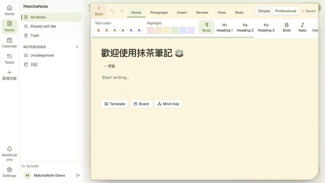Viewport: 325px width, 183px height.
Task: Insert a Board
Action: [x=141, y=104]
